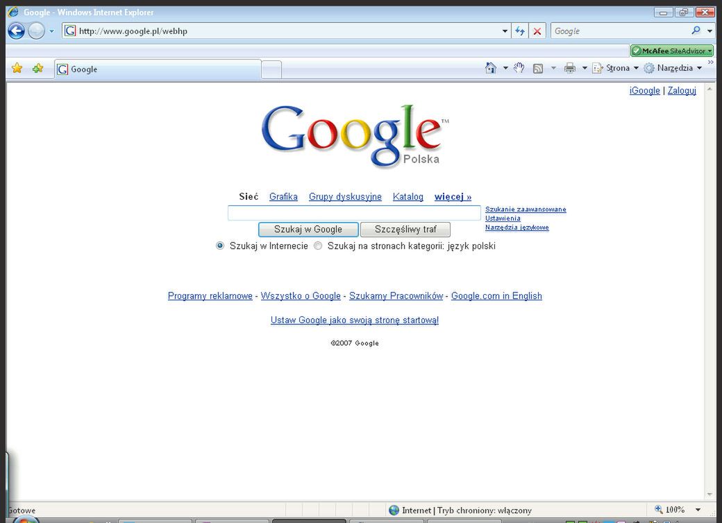The image size is (722, 523).
Task: Open search provider options dropdown arrow
Action: [710, 31]
